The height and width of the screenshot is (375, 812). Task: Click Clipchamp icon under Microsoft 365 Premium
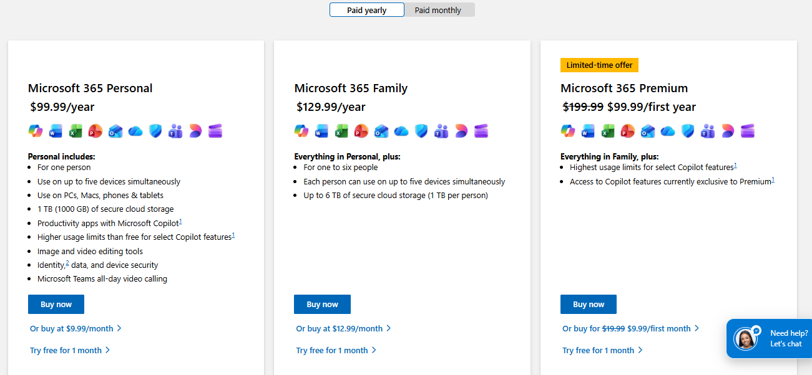point(748,131)
